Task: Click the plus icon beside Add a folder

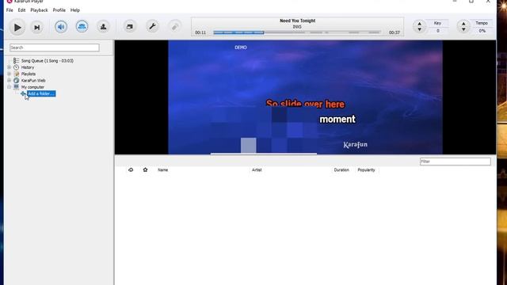Action: tap(23, 93)
